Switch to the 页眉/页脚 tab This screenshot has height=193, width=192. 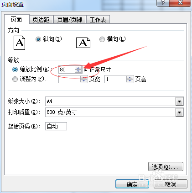[x=70, y=20]
